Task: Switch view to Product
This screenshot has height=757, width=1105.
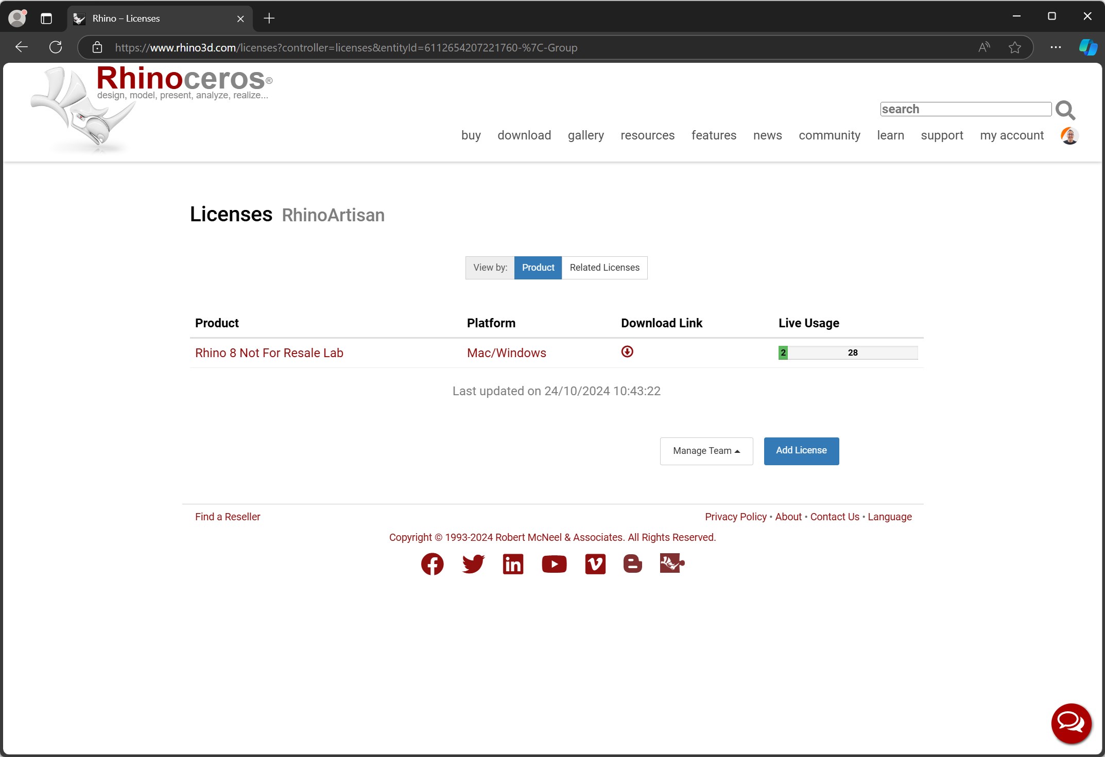Action: pyautogui.click(x=538, y=268)
